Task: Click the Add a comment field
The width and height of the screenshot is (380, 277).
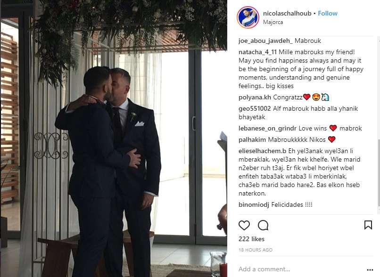Action: point(300,269)
